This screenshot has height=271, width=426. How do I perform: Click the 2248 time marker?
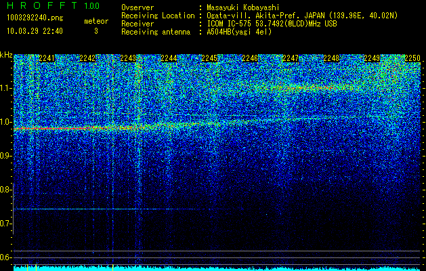click(331, 58)
